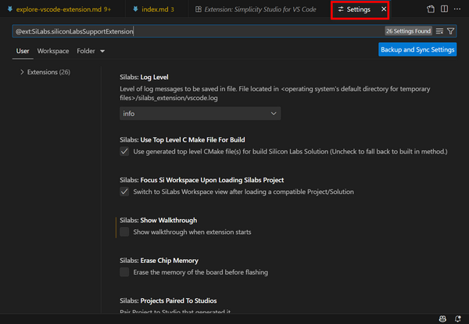The height and width of the screenshot is (324, 469).
Task: Click Silabs: Focus Si Workspace heading
Action: [x=202, y=180]
